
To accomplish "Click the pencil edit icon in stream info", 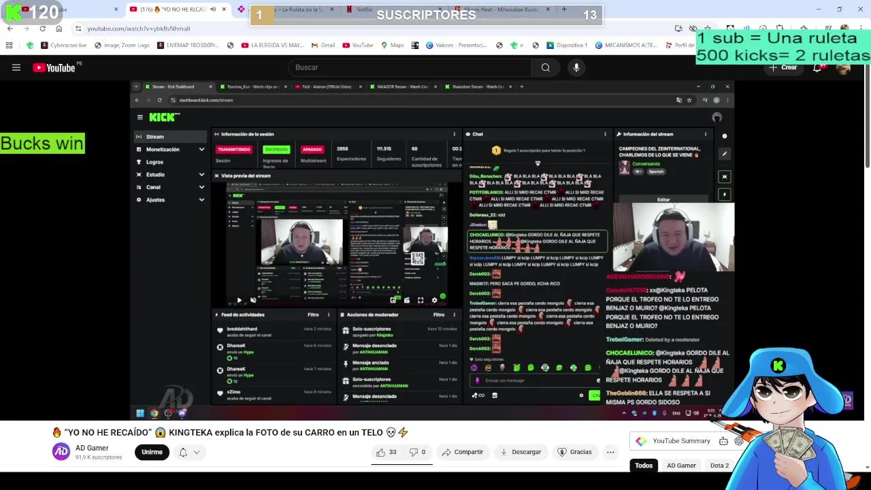I will [725, 154].
